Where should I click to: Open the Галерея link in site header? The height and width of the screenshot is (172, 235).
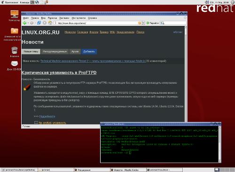[x=83, y=32]
